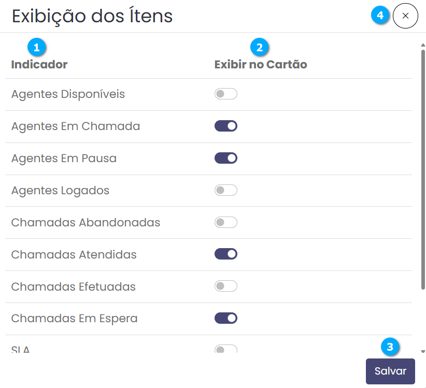Click the scrollbar up arrow
This screenshot has width=426, height=388.
pos(423,45)
